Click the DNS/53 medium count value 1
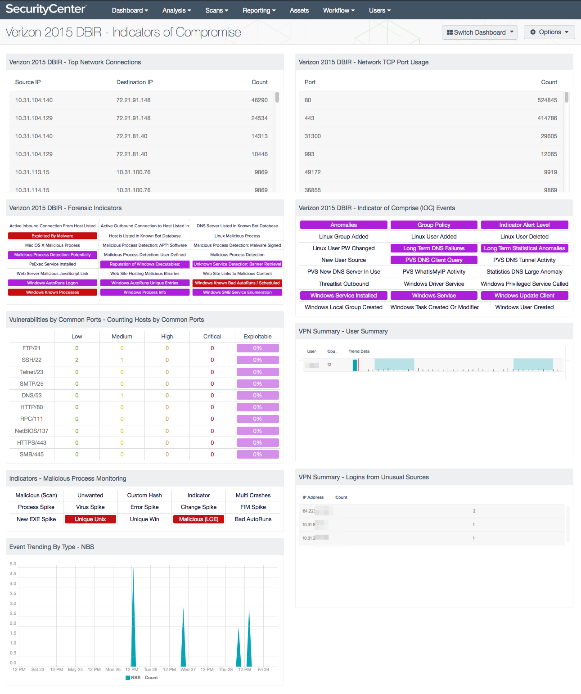 122,396
